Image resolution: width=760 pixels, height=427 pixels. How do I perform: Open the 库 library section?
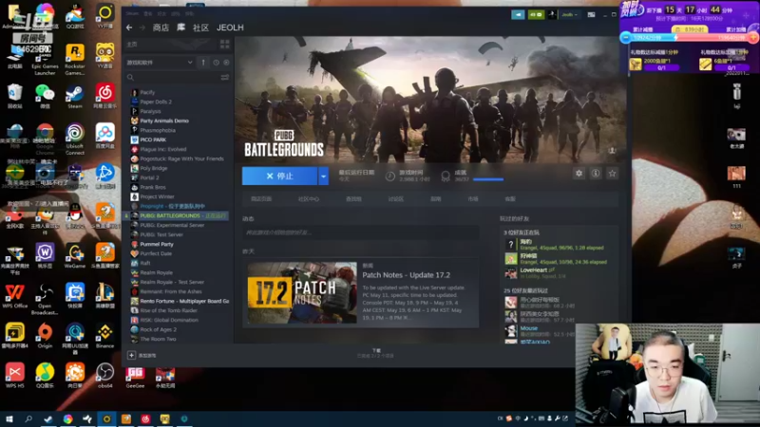coord(180,28)
